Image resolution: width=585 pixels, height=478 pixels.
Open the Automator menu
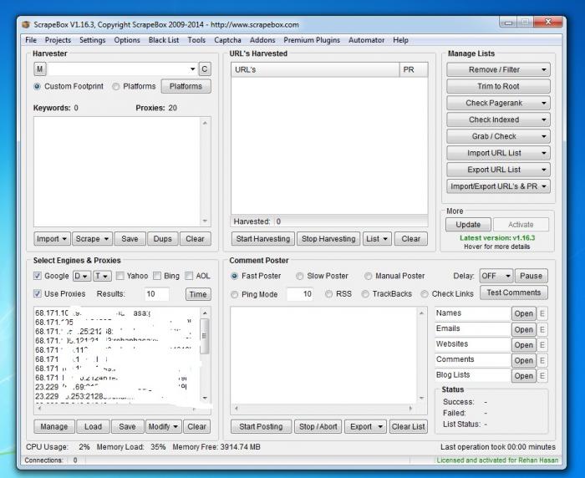[x=366, y=40]
